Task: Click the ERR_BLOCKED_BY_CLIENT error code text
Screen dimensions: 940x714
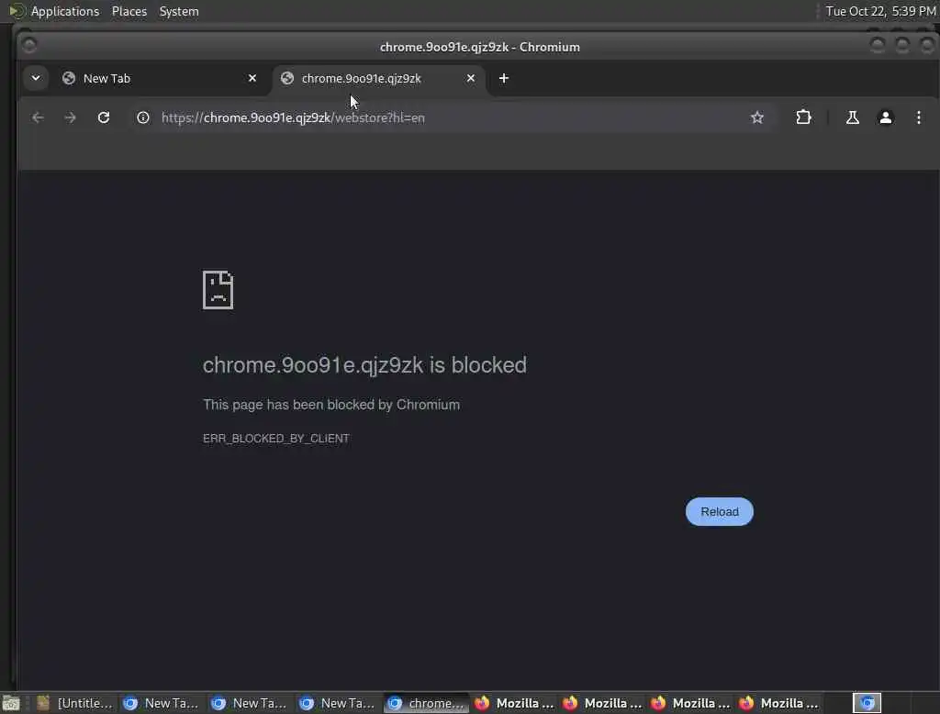Action: click(x=275, y=439)
